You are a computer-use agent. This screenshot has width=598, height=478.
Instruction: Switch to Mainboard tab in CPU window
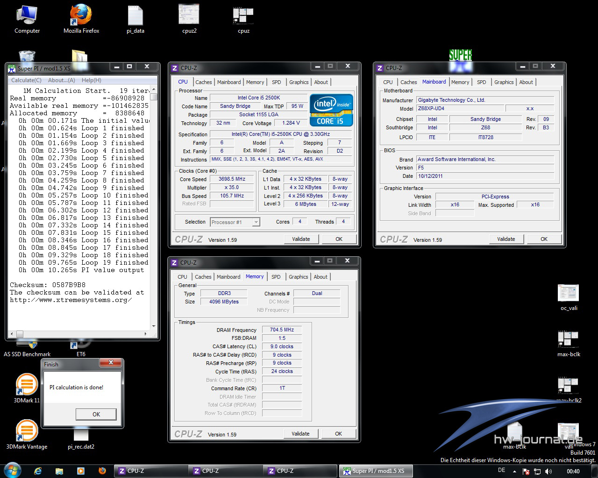pos(229,82)
